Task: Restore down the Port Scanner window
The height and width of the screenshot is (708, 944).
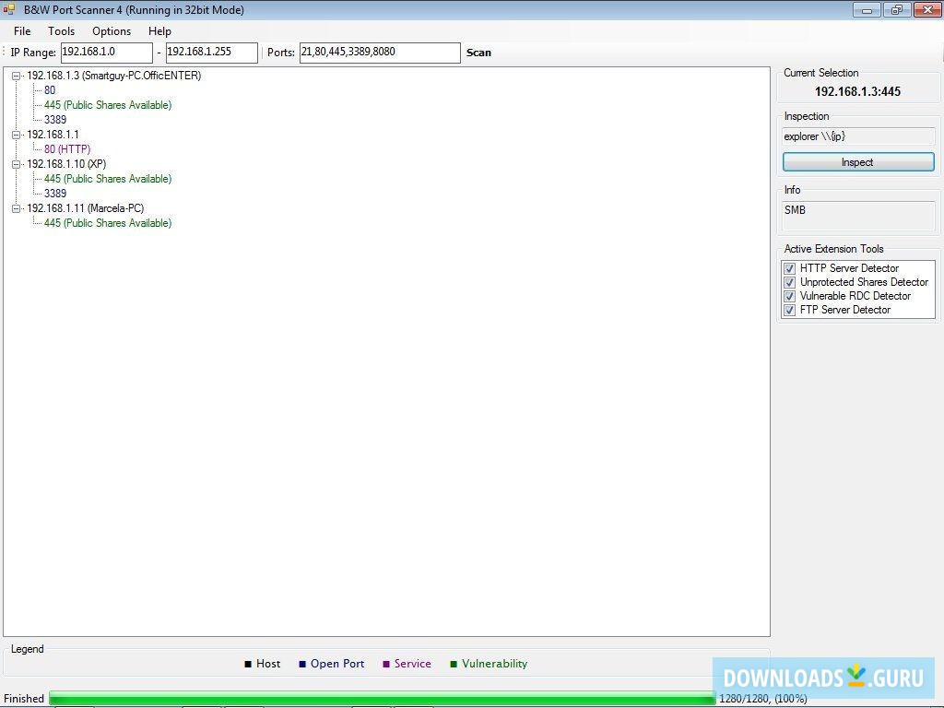Action: pos(896,9)
